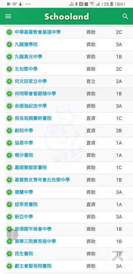The width and height of the screenshot is (133, 274).
Task: Expand 五旬節中學 row plus icon
Action: pyautogui.click(x=9, y=69)
